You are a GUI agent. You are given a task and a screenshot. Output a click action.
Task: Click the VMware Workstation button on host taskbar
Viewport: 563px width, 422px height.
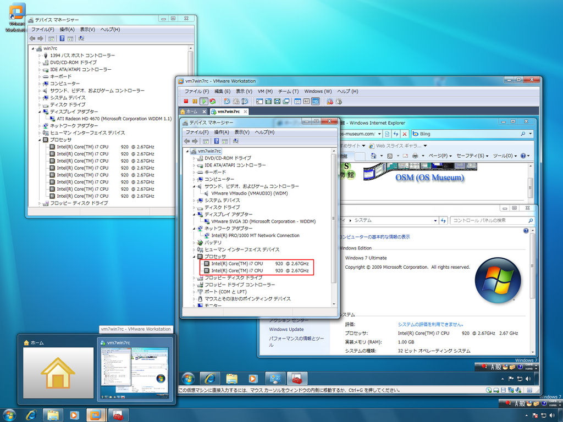tap(96, 415)
